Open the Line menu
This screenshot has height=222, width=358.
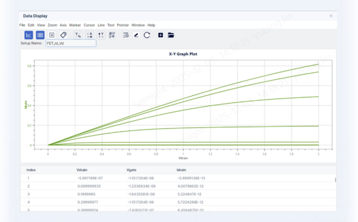click(101, 25)
